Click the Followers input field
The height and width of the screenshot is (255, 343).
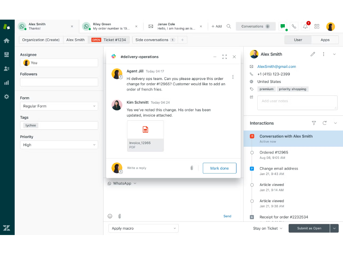click(x=59, y=82)
